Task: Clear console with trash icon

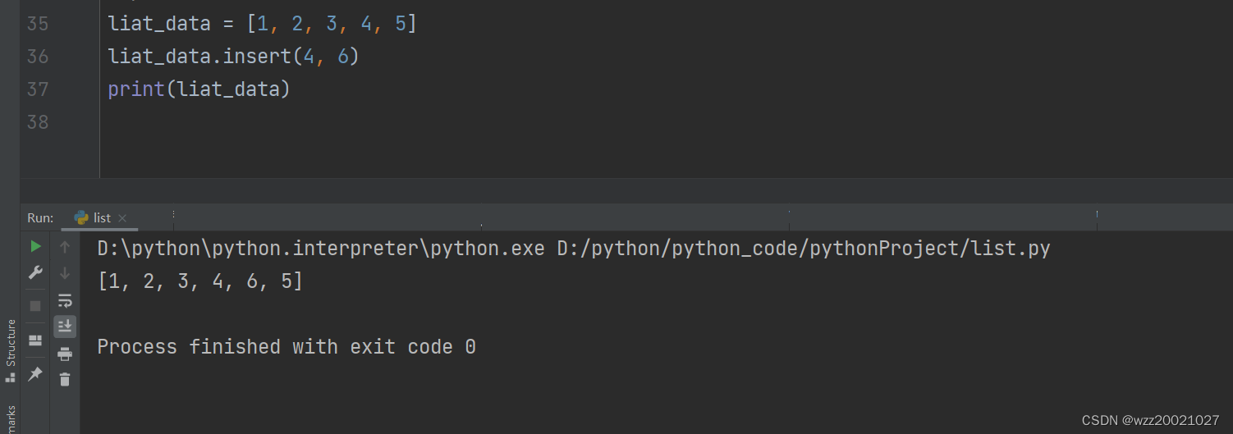Action: tap(65, 379)
